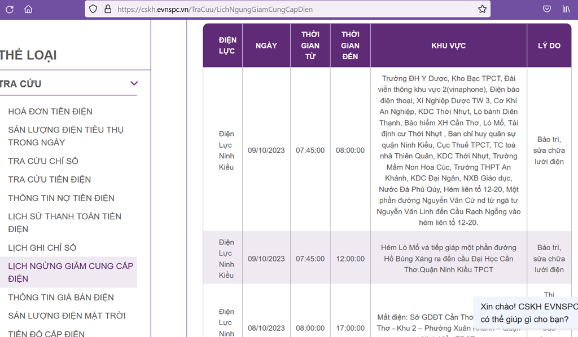Screen dimensions: 578x337
Task: Open tracking protection shield icon
Action: [x=93, y=9]
